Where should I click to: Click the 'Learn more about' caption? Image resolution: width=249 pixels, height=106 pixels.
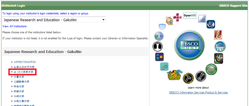tap(198, 87)
